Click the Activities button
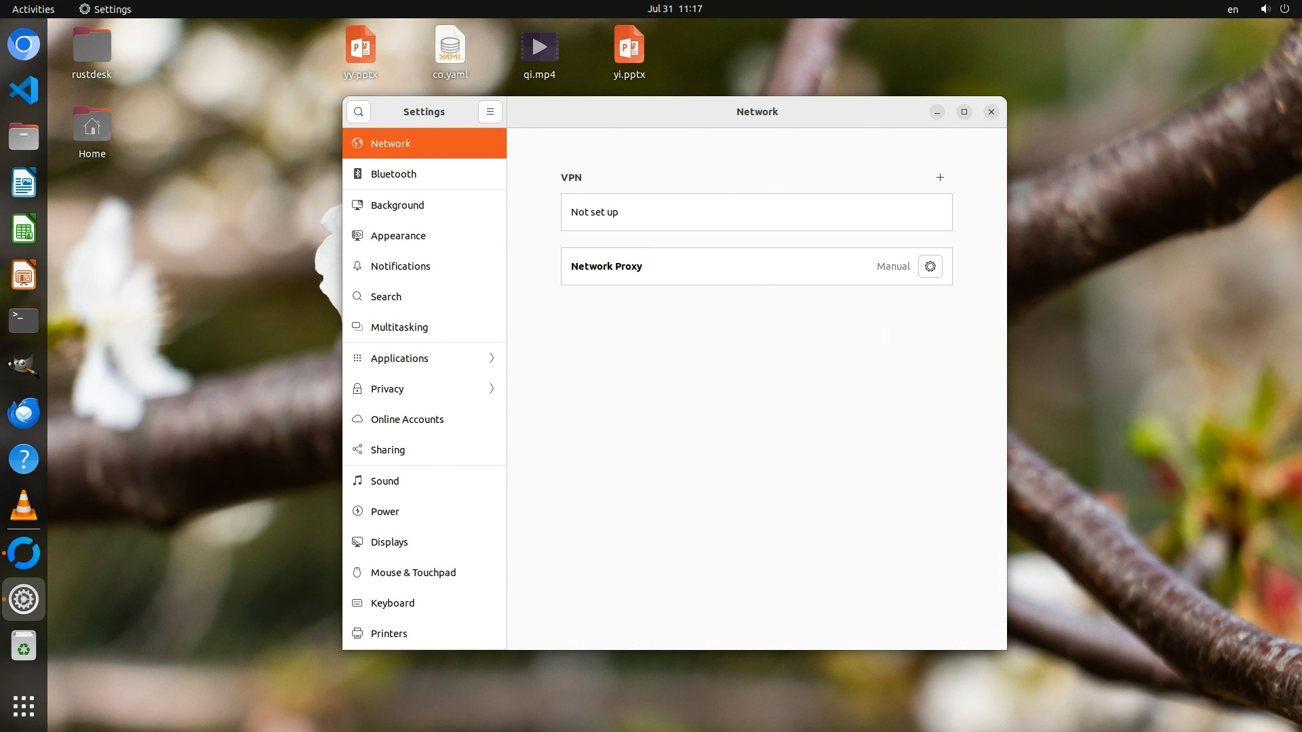 (33, 9)
